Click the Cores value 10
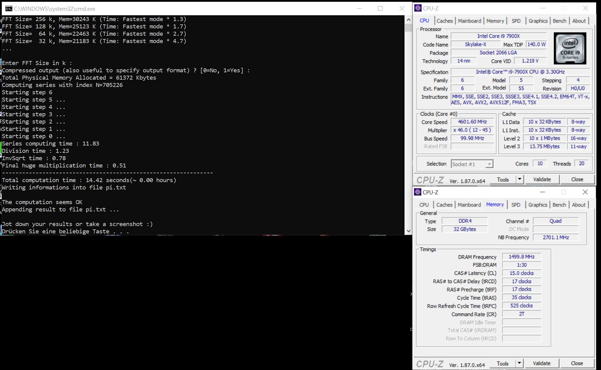The image size is (601, 370). coord(540,163)
